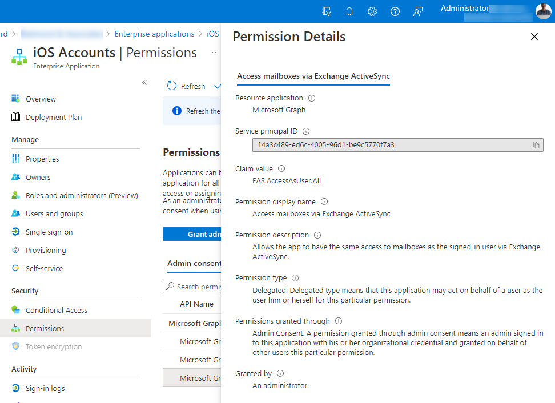This screenshot has height=403, width=555.
Task: Open Self-service in the sidebar
Action: point(44,268)
